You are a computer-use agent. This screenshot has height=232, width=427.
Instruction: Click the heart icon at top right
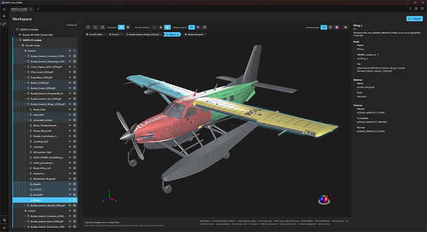point(422,9)
